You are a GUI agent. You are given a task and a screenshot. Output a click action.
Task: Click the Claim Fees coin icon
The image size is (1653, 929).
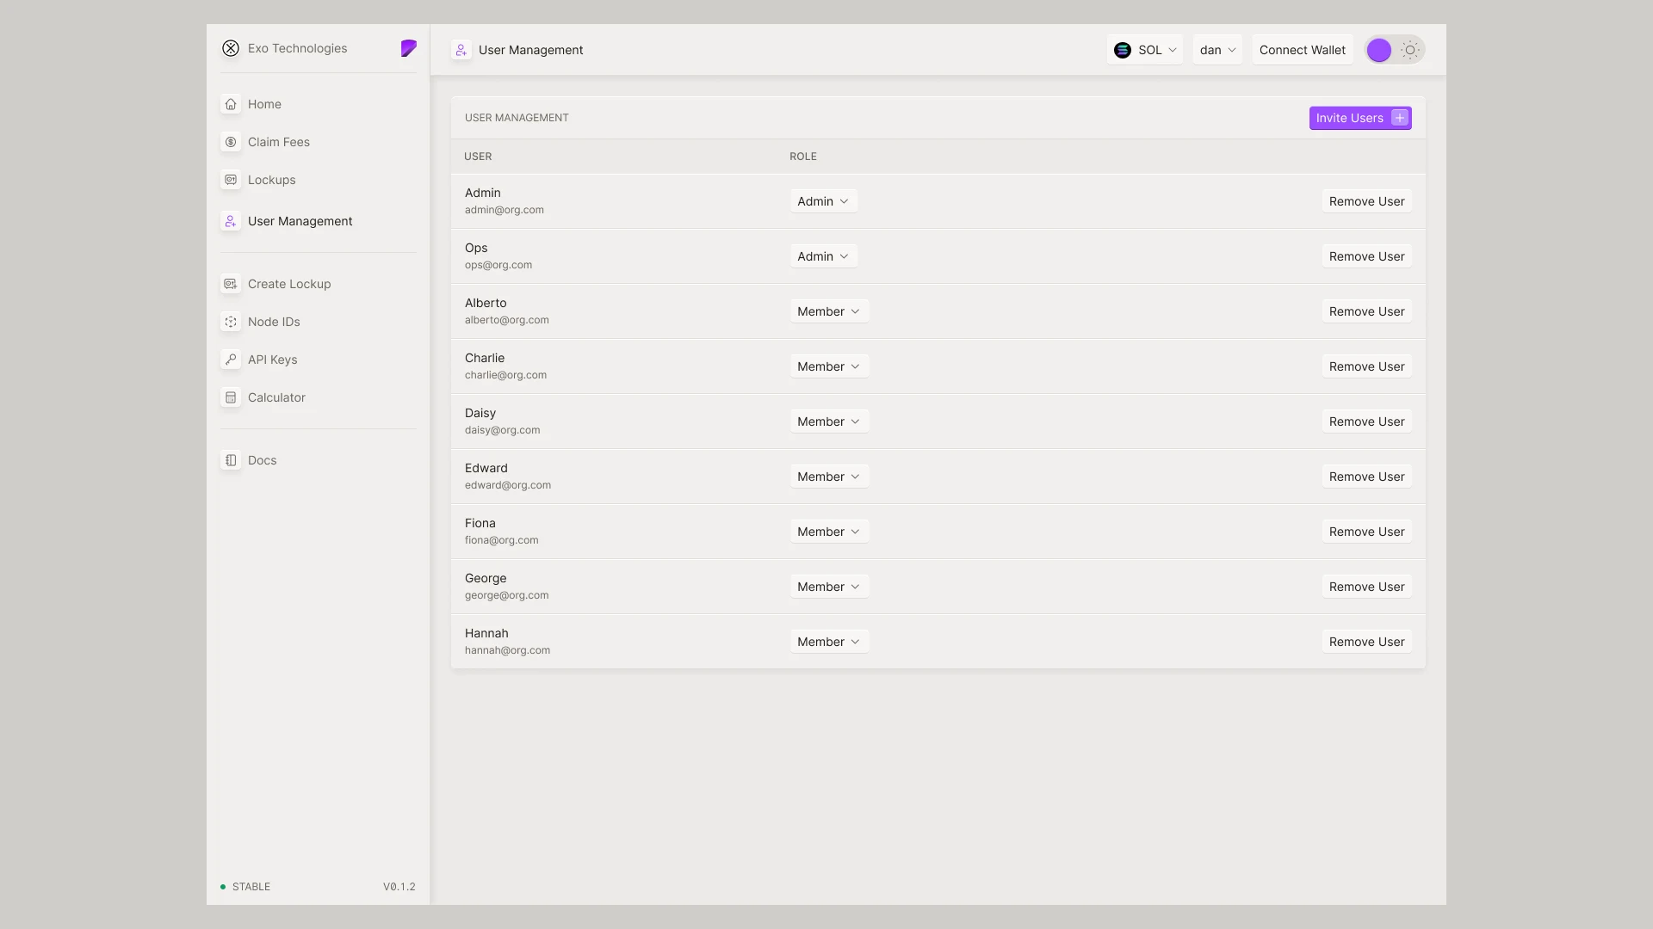pyautogui.click(x=231, y=142)
